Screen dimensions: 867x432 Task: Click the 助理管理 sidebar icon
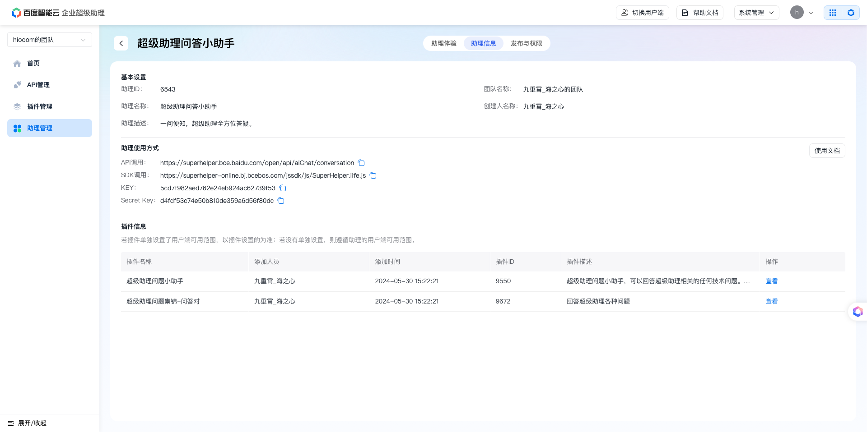(17, 128)
